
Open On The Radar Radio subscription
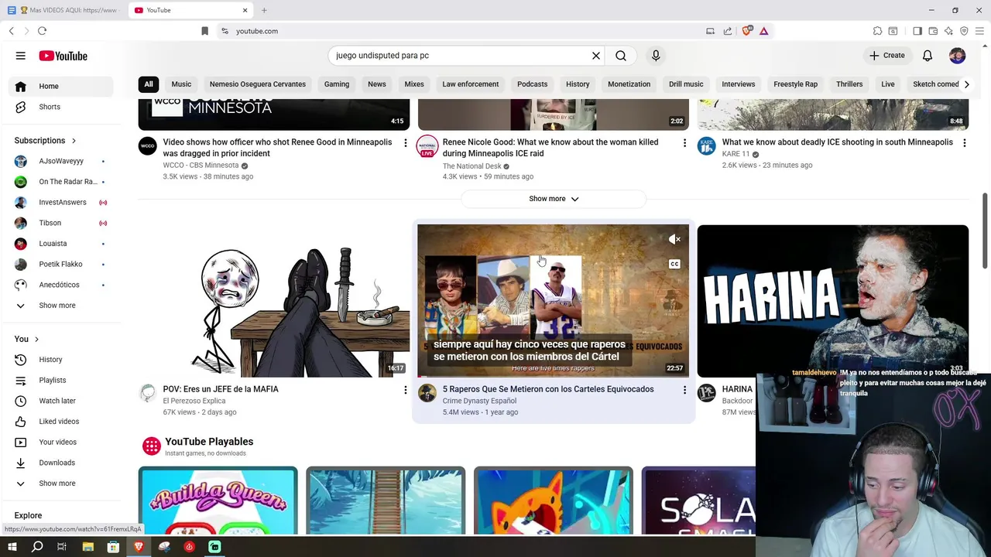60,182
